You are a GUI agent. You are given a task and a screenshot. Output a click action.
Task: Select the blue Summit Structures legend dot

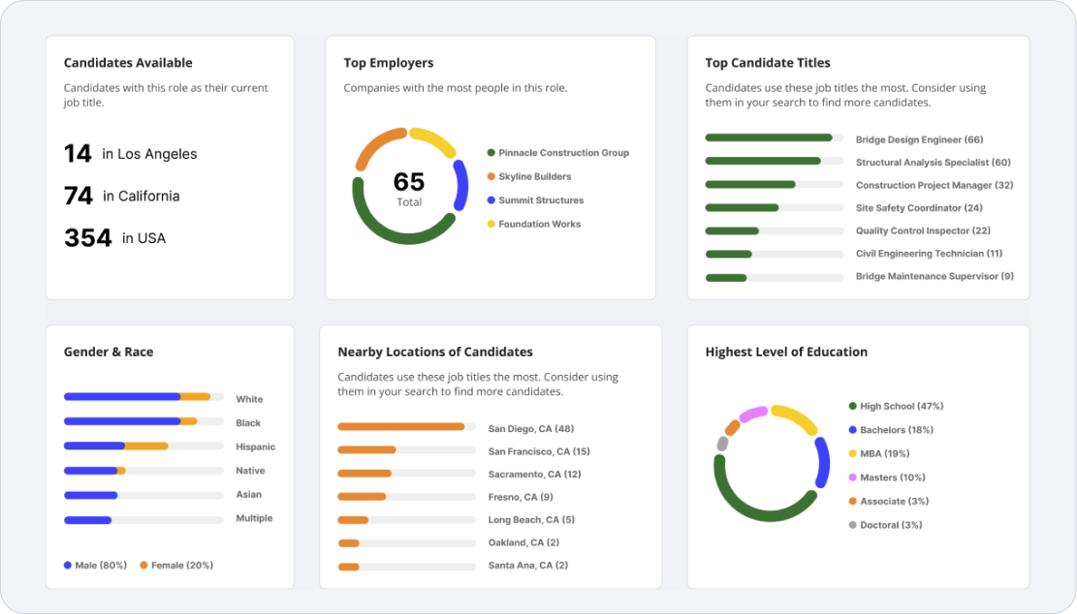491,200
